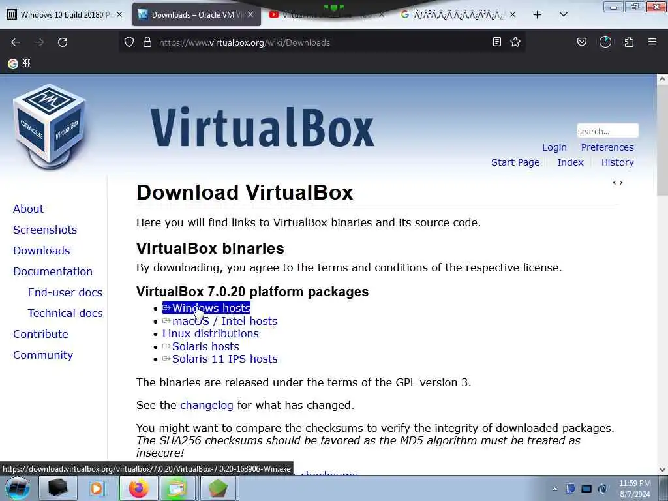This screenshot has height=501, width=668.
Task: Open the History link
Action: [617, 162]
